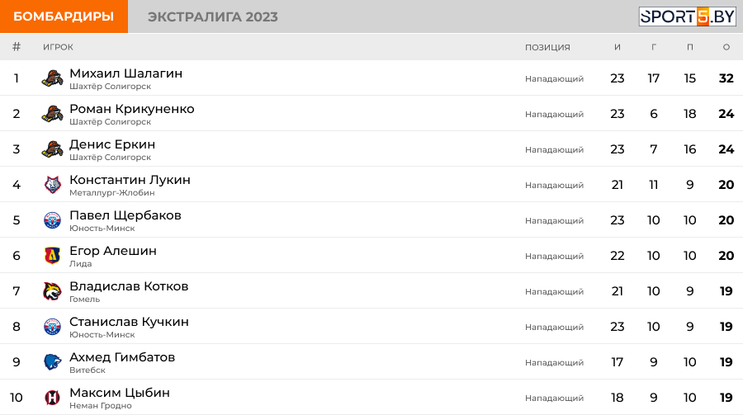
Task: Click the Шахтёр Солигорск logo beside Михаил Шалагин
Action: 52,78
